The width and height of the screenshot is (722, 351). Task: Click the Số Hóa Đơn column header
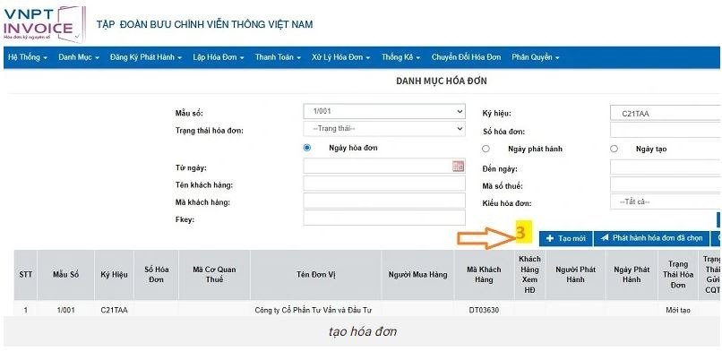156,275
